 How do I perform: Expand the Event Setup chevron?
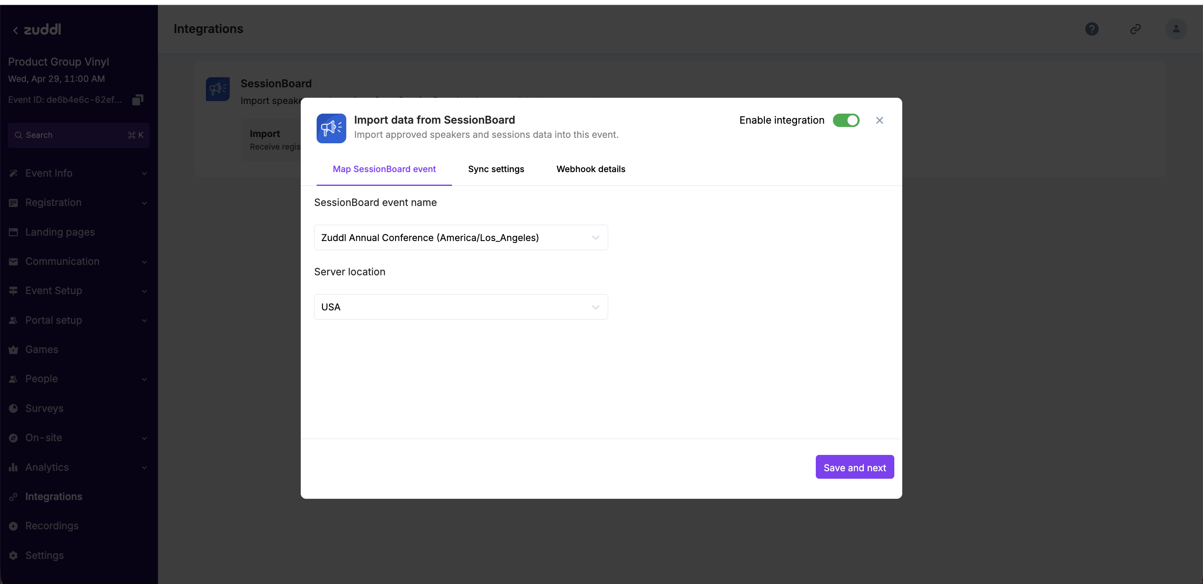[144, 291]
